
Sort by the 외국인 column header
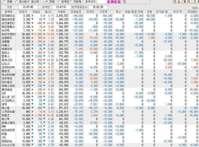pos(90,12)
